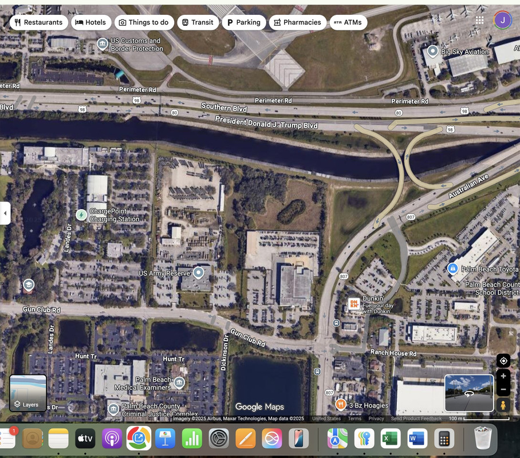Open the 3 Bz Hoagies restaurant marker
The image size is (520, 458).
341,404
